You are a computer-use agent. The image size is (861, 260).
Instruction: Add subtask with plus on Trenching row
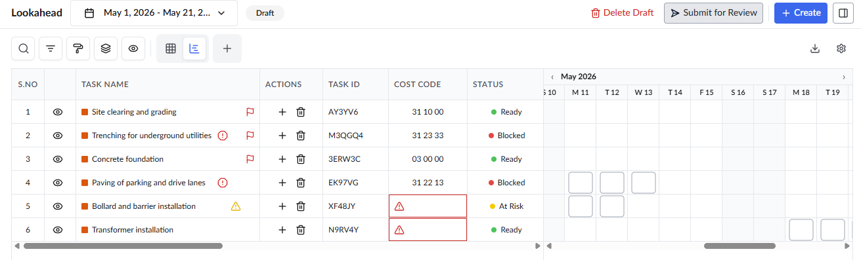[282, 136]
